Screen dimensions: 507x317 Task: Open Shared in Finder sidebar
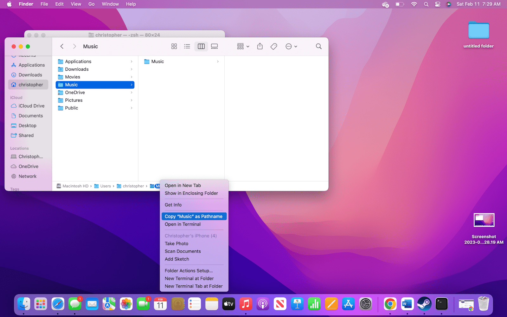[x=28, y=135]
